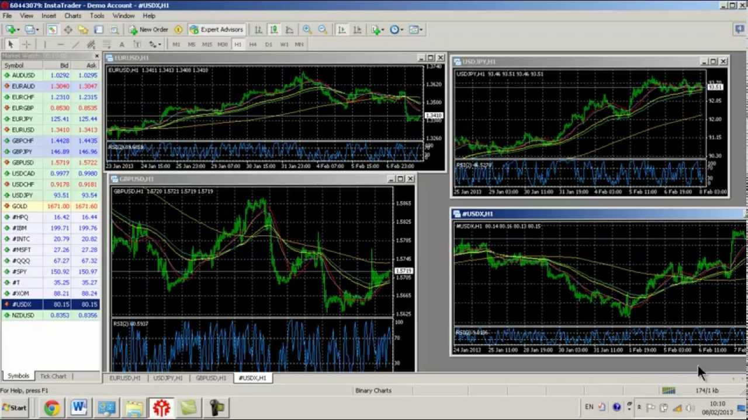Screen dimensions: 748x420
Task: Select NZDUSD row in Market Watch
Action: click(50, 315)
